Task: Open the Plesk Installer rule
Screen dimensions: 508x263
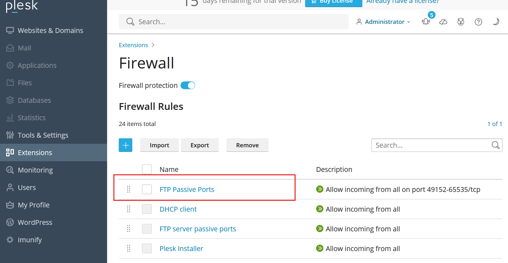Action: (x=181, y=248)
